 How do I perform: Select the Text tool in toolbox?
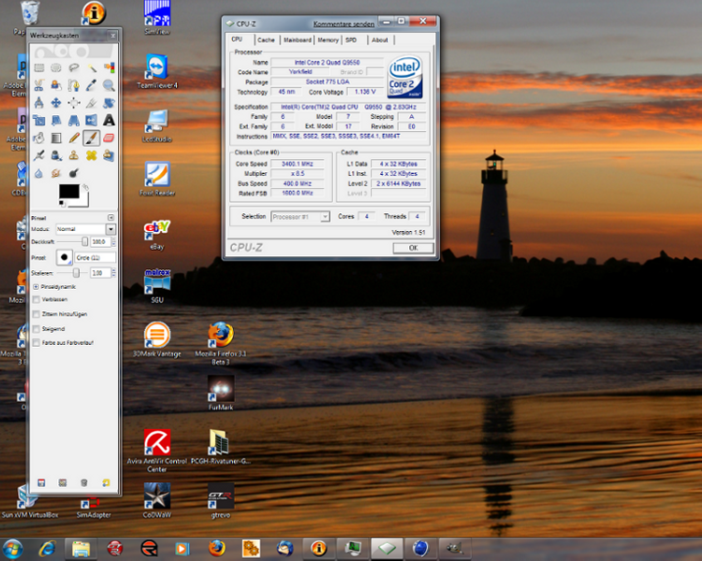(x=109, y=121)
